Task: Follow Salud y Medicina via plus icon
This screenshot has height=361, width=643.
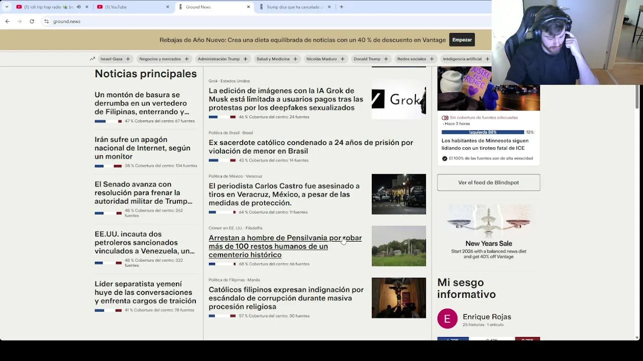Action: coord(295,59)
